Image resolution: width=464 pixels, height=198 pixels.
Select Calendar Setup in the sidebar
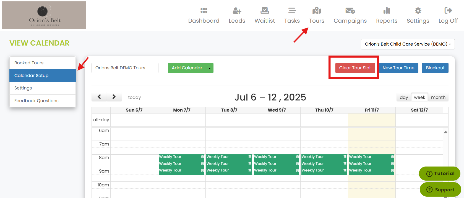coord(43,75)
